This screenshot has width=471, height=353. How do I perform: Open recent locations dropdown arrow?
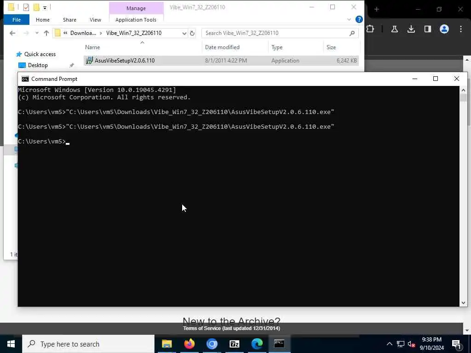pyautogui.click(x=37, y=33)
